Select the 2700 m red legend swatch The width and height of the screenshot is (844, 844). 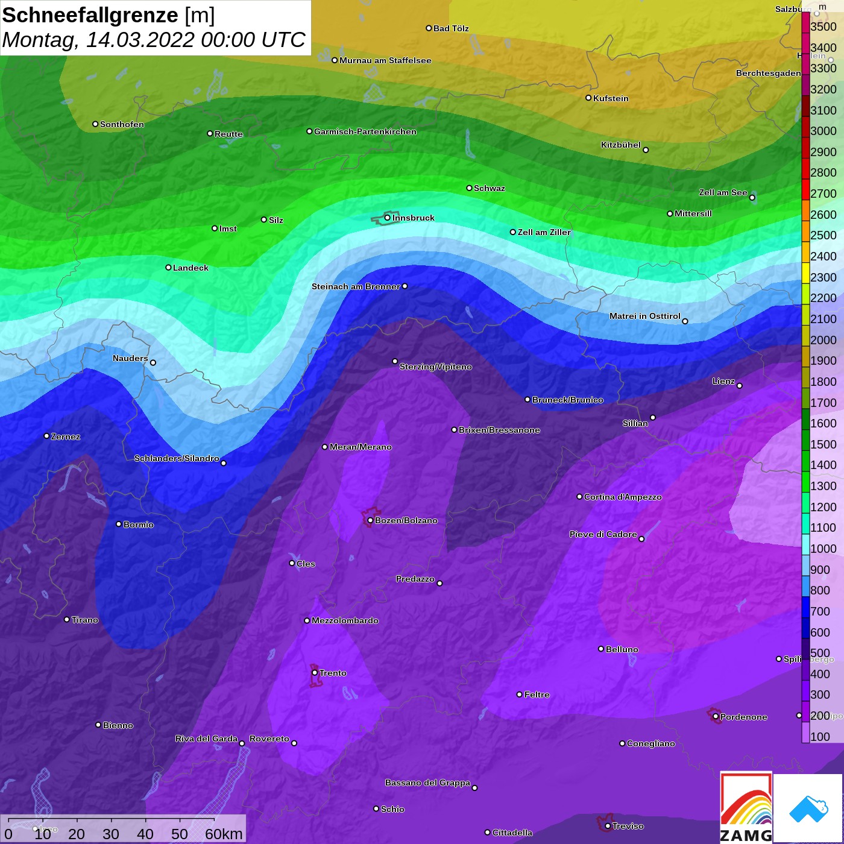click(805, 189)
